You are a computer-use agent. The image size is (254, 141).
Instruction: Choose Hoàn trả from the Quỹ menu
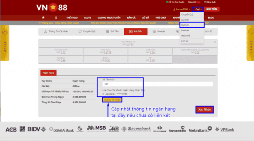(192, 36)
